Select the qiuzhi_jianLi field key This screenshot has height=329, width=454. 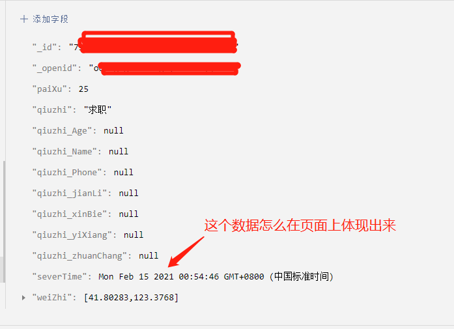[x=70, y=193]
